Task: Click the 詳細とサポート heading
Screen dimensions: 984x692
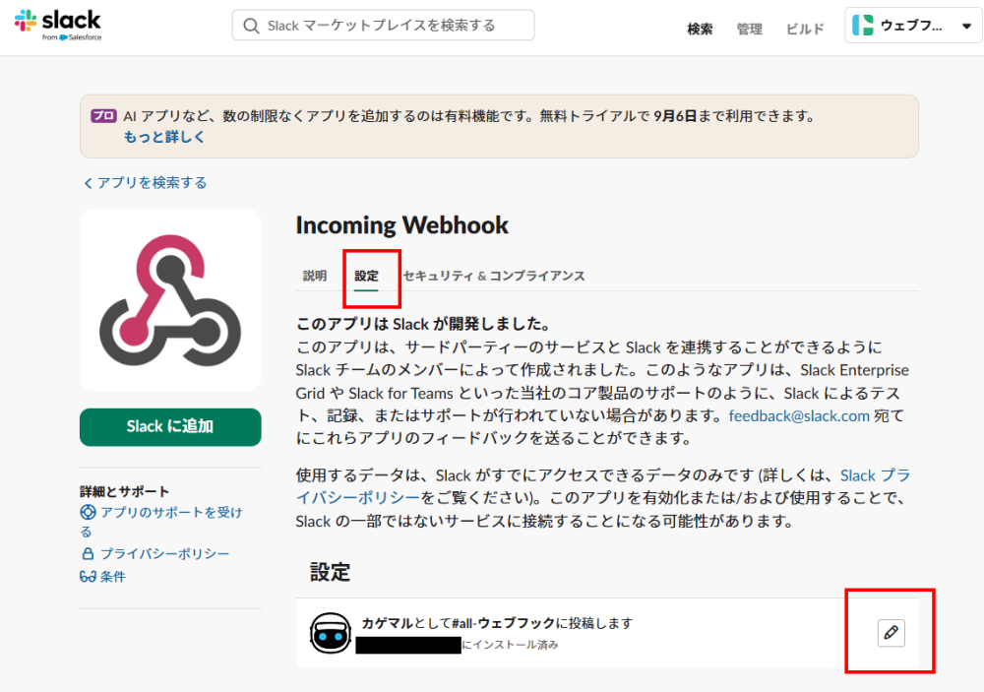Action: (124, 491)
